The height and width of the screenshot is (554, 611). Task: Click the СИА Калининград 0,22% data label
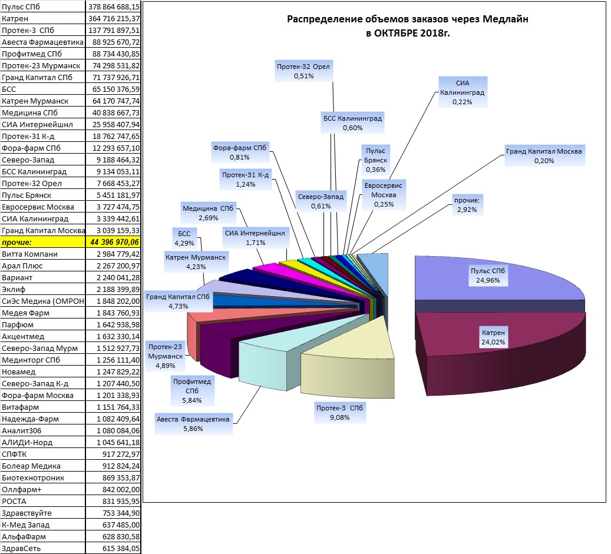[x=463, y=92]
